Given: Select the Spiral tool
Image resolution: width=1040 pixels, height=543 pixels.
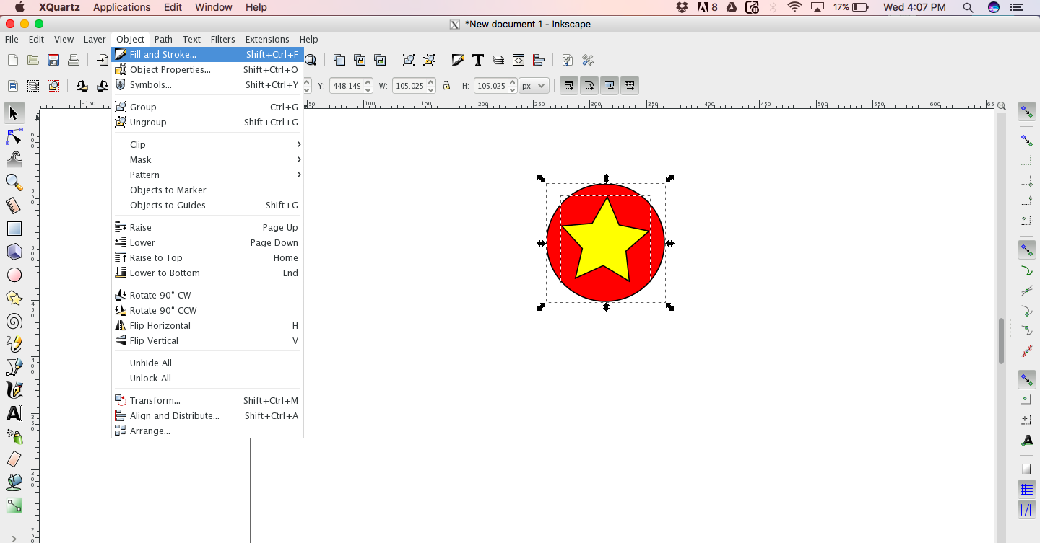Looking at the screenshot, I should [x=14, y=321].
